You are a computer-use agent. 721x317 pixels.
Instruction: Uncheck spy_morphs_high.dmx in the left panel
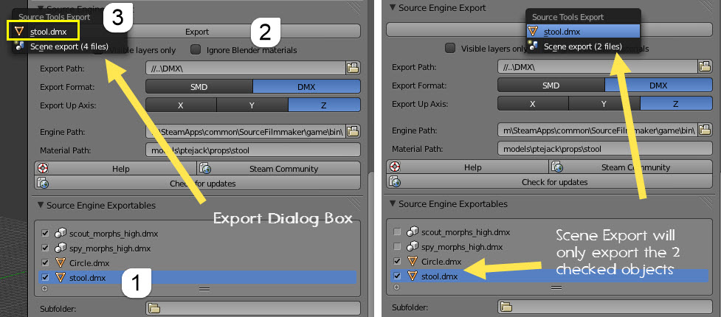(45, 248)
